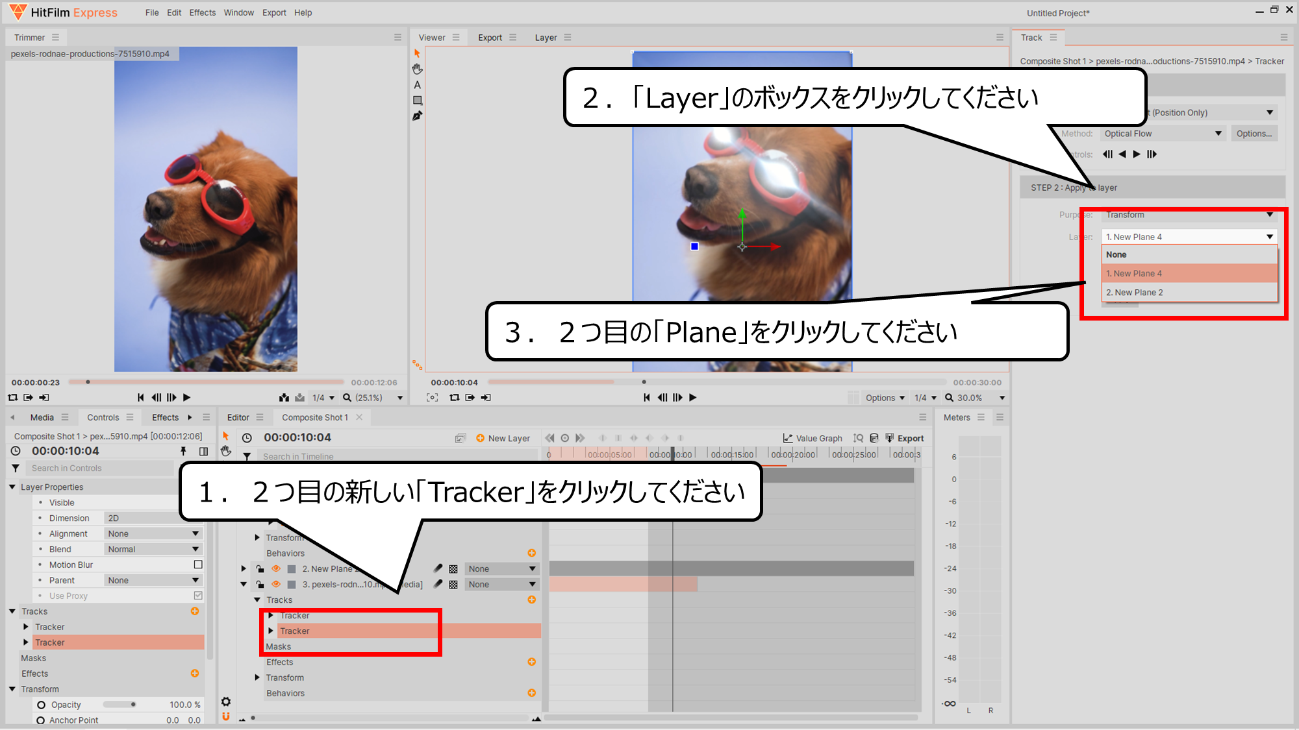Viewport: 1299px width, 730px height.
Task: Click Trimmer playback scrubber bar
Action: tap(207, 382)
